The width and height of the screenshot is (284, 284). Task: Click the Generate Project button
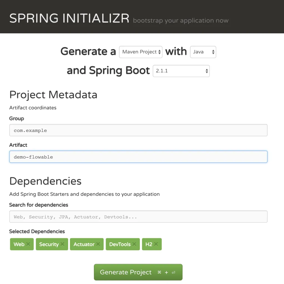[x=138, y=272]
